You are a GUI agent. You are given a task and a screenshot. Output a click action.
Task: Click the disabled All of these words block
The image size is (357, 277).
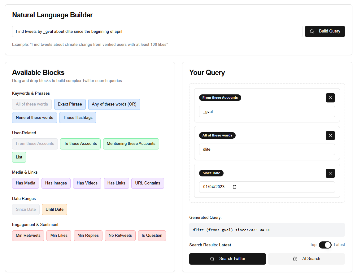pyautogui.click(x=32, y=104)
